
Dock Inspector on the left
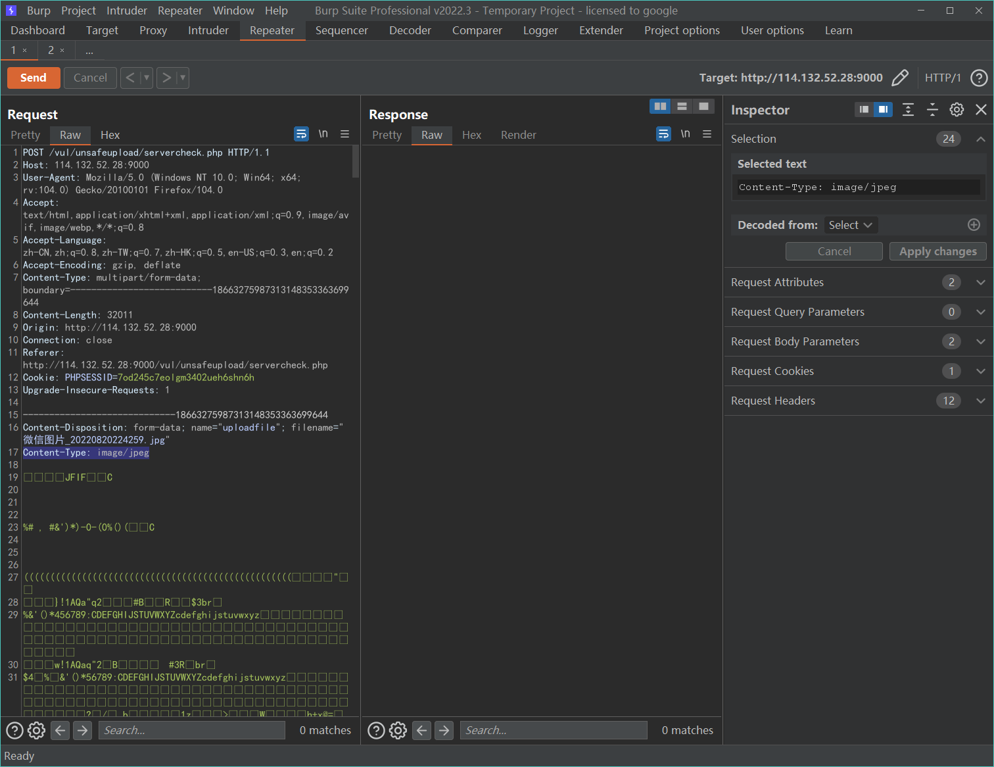click(x=864, y=109)
